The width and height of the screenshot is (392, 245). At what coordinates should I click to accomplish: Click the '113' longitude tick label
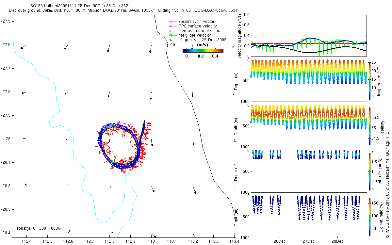(151, 241)
